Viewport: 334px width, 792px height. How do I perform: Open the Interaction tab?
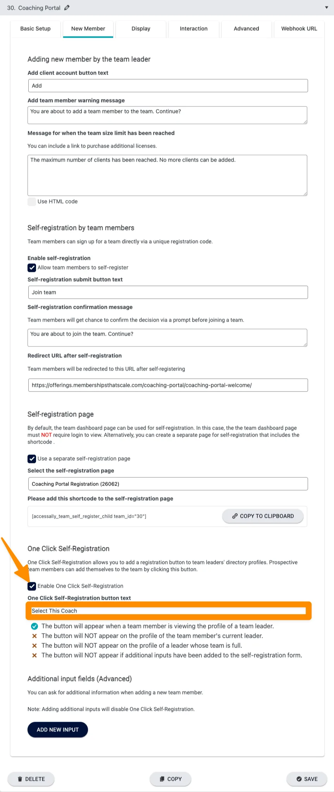coord(193,28)
